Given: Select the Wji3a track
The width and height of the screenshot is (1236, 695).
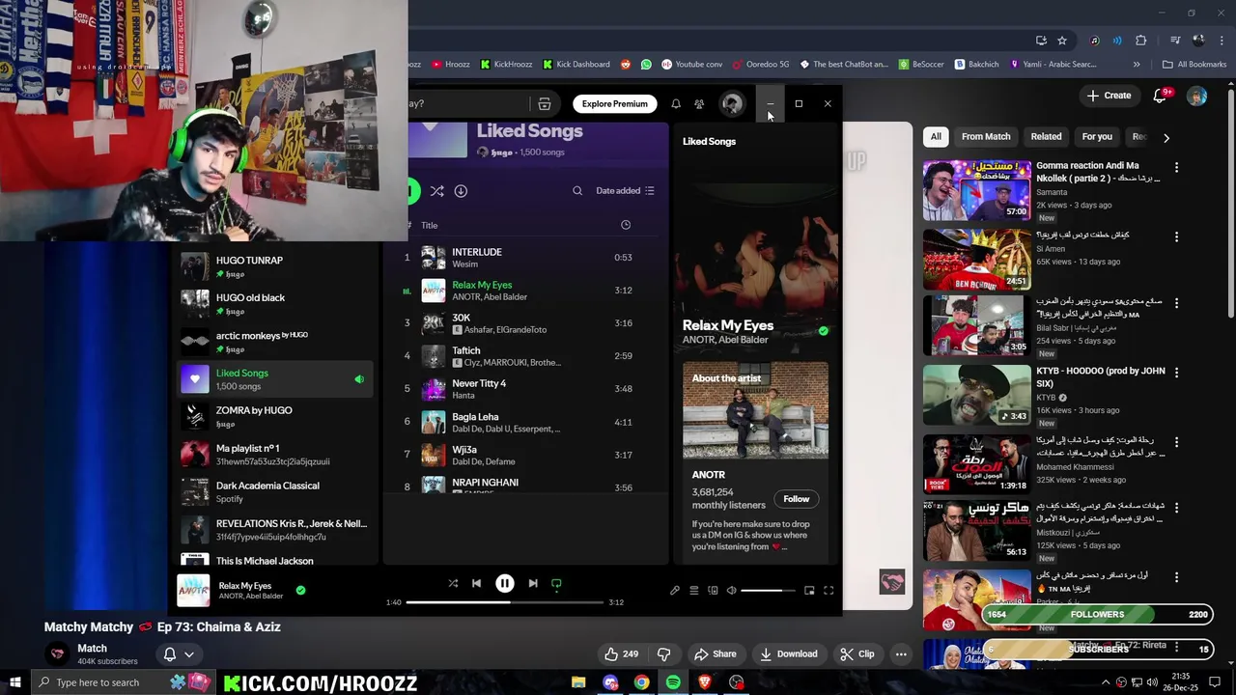Looking at the screenshot, I should pyautogui.click(x=526, y=455).
